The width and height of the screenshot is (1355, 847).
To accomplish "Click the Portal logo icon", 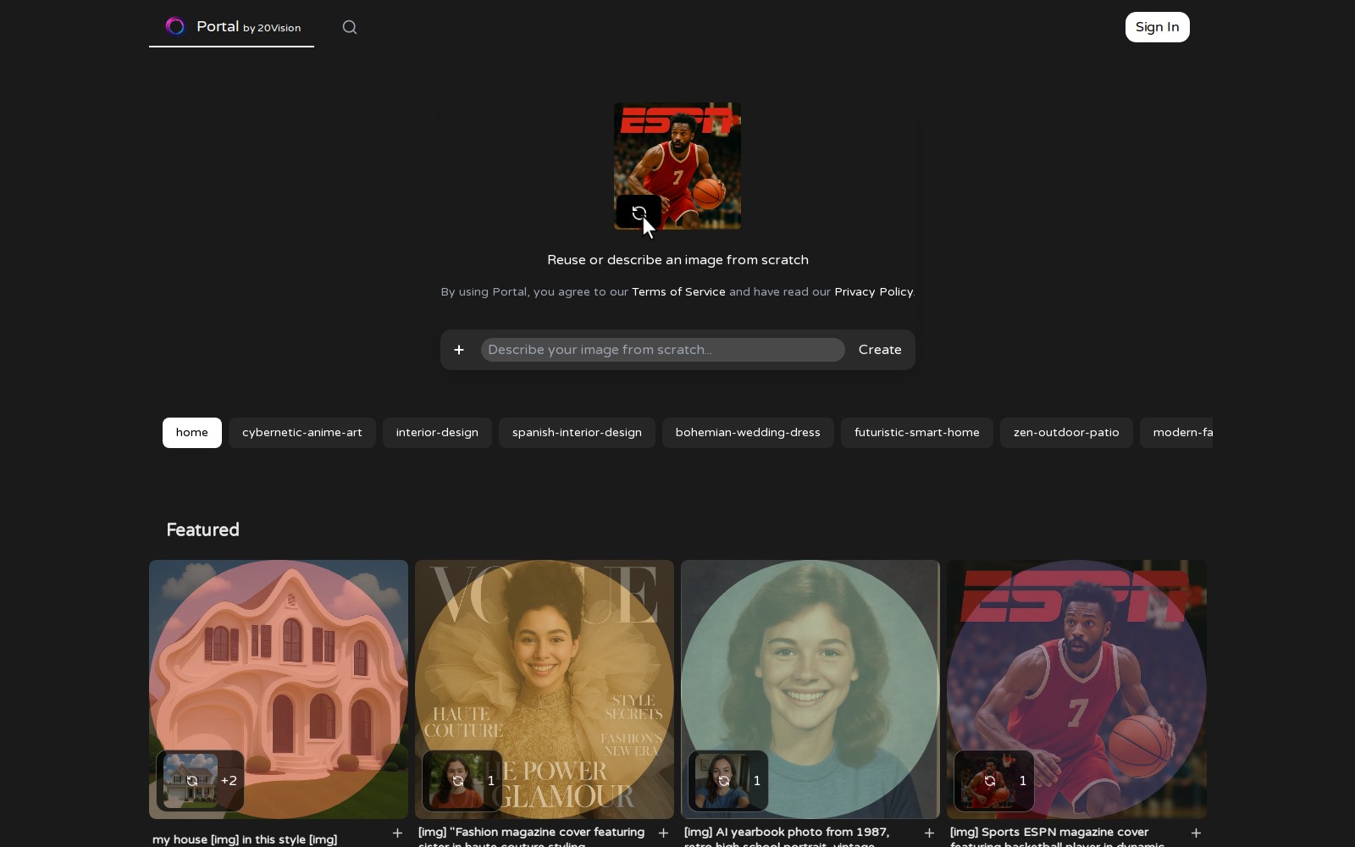I will [175, 27].
